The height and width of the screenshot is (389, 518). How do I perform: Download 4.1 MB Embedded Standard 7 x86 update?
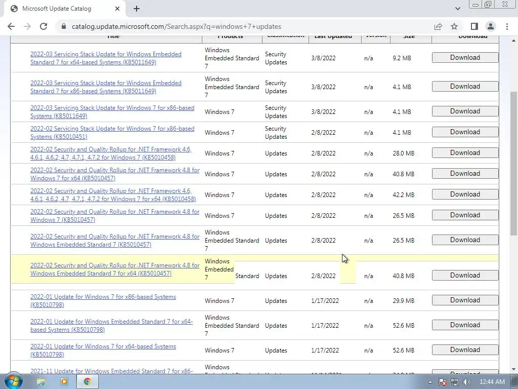coord(465,86)
